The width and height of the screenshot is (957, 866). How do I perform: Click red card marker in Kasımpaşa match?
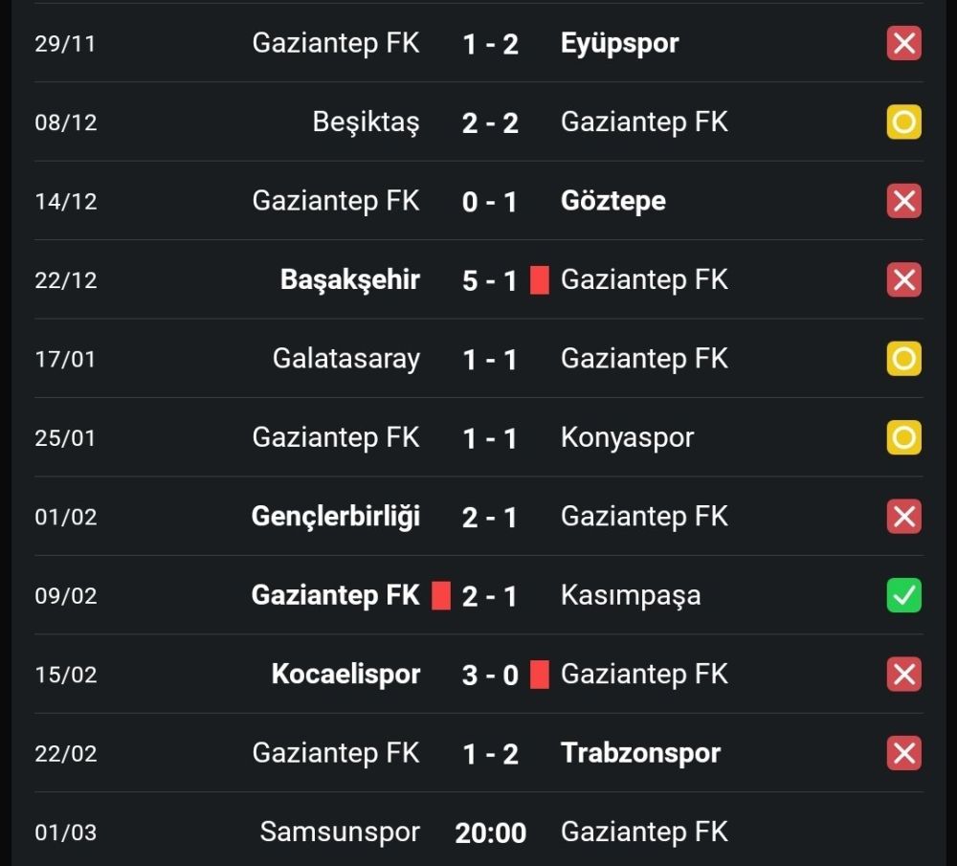coord(440,595)
